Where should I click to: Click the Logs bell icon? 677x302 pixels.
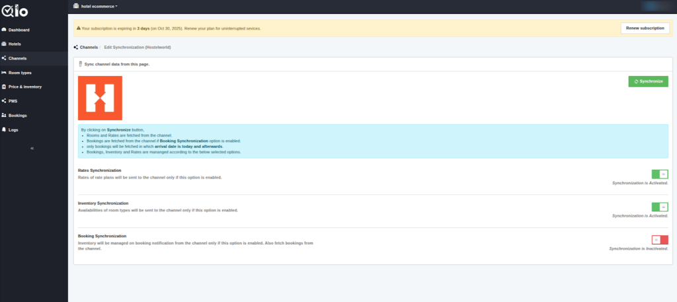4,130
